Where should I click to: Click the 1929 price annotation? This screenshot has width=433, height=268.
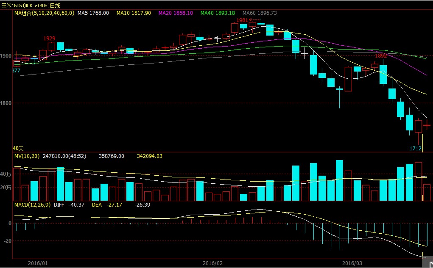point(50,39)
